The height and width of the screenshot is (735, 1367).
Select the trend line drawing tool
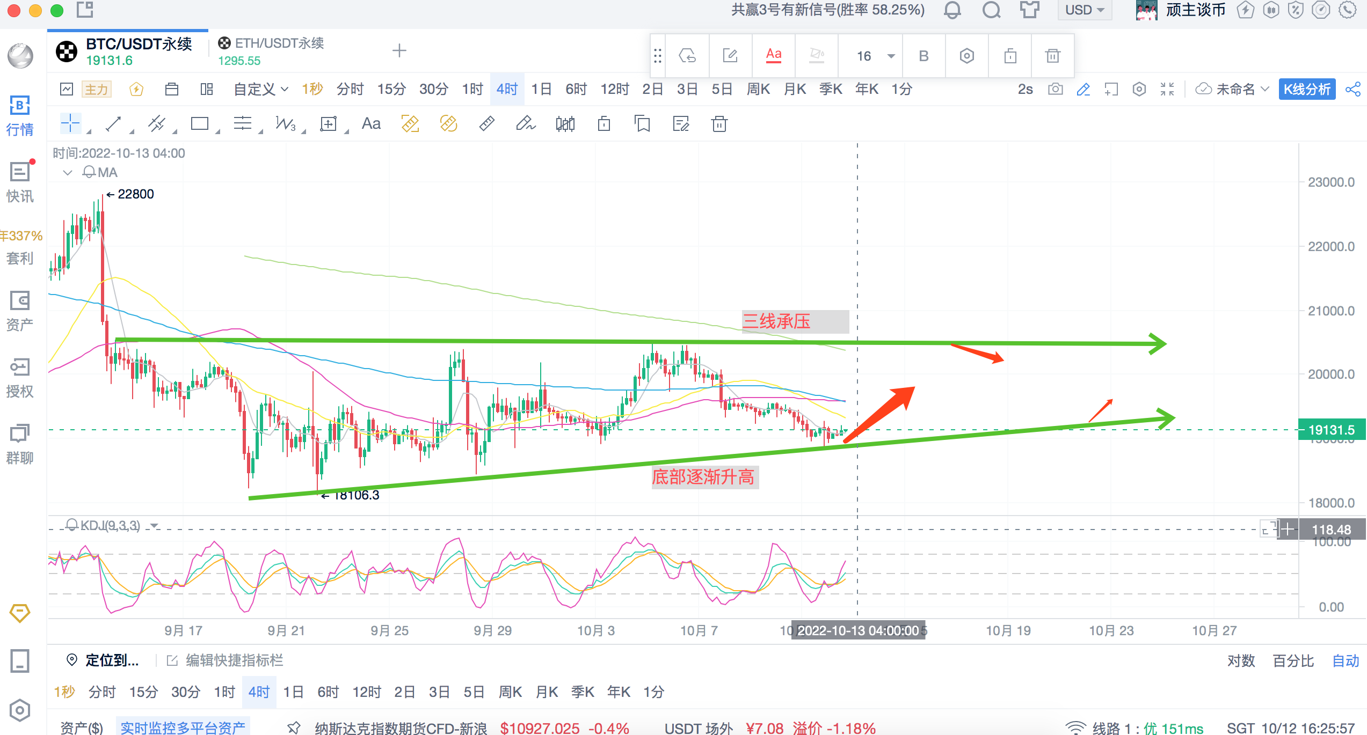tap(113, 124)
